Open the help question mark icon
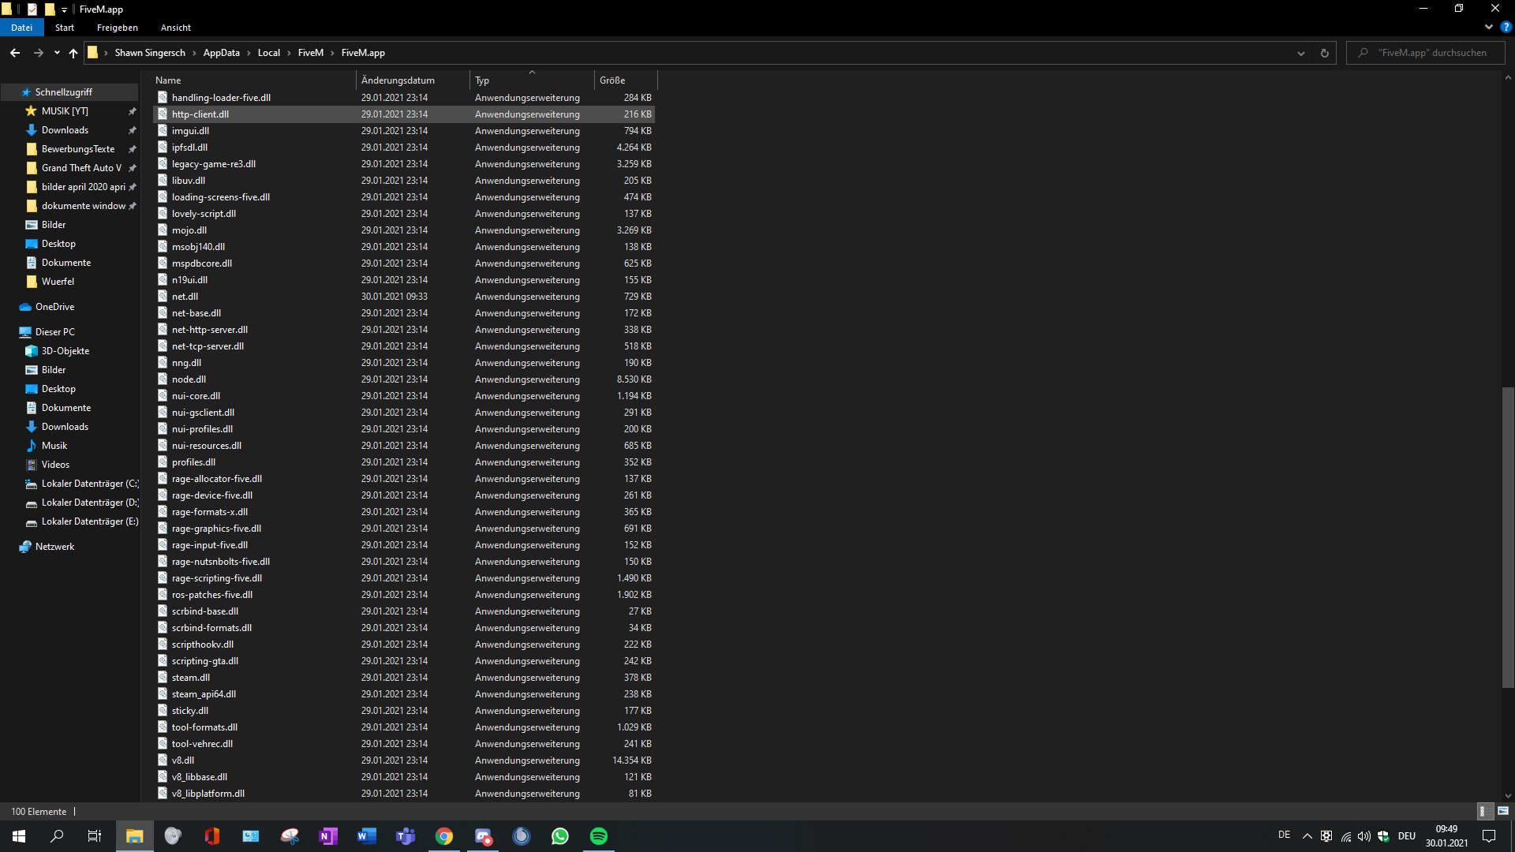The image size is (1515, 852). [1506, 27]
